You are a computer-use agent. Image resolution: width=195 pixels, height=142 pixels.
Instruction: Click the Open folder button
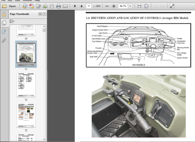9,6
